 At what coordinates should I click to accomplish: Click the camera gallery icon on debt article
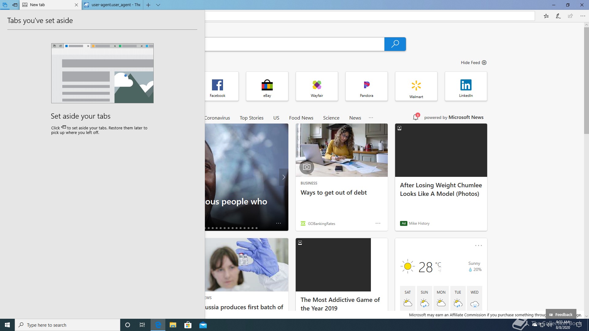tap(306, 167)
